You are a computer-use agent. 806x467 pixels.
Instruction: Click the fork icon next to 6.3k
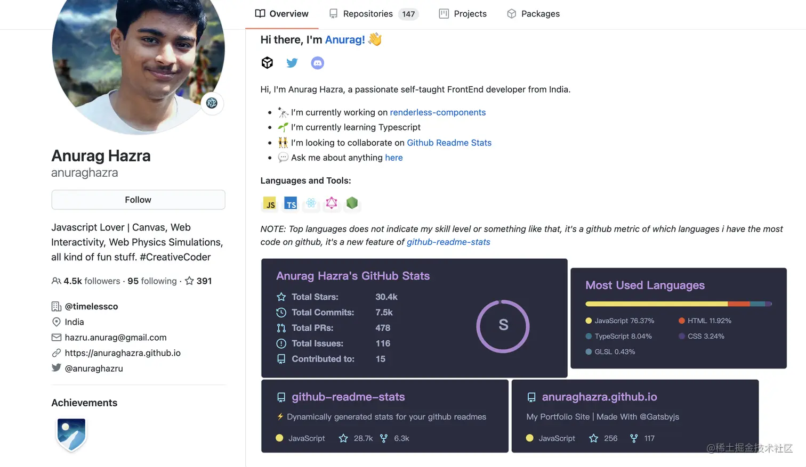tap(384, 438)
